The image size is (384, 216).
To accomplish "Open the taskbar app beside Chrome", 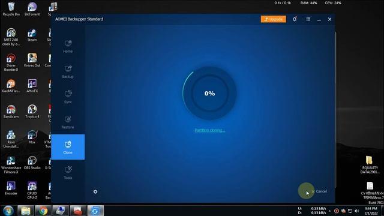I will tap(61, 211).
